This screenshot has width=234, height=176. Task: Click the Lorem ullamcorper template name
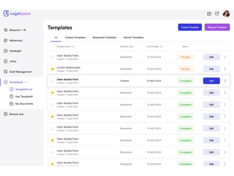tap(69, 68)
